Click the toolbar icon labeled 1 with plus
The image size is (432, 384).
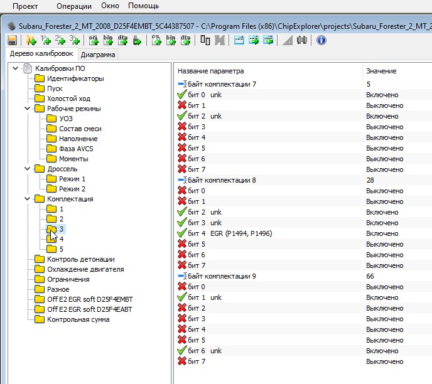(x=46, y=40)
